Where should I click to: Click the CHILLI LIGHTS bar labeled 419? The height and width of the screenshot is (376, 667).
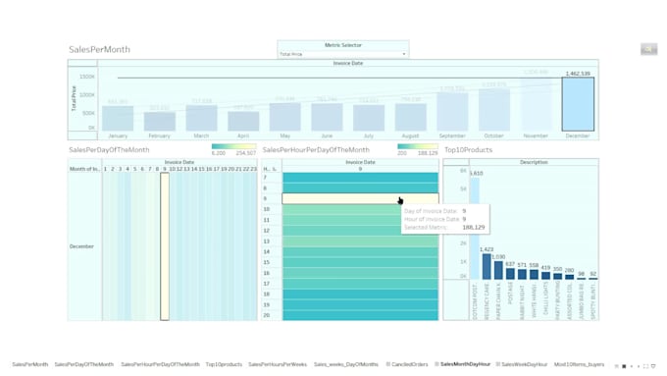pos(545,276)
